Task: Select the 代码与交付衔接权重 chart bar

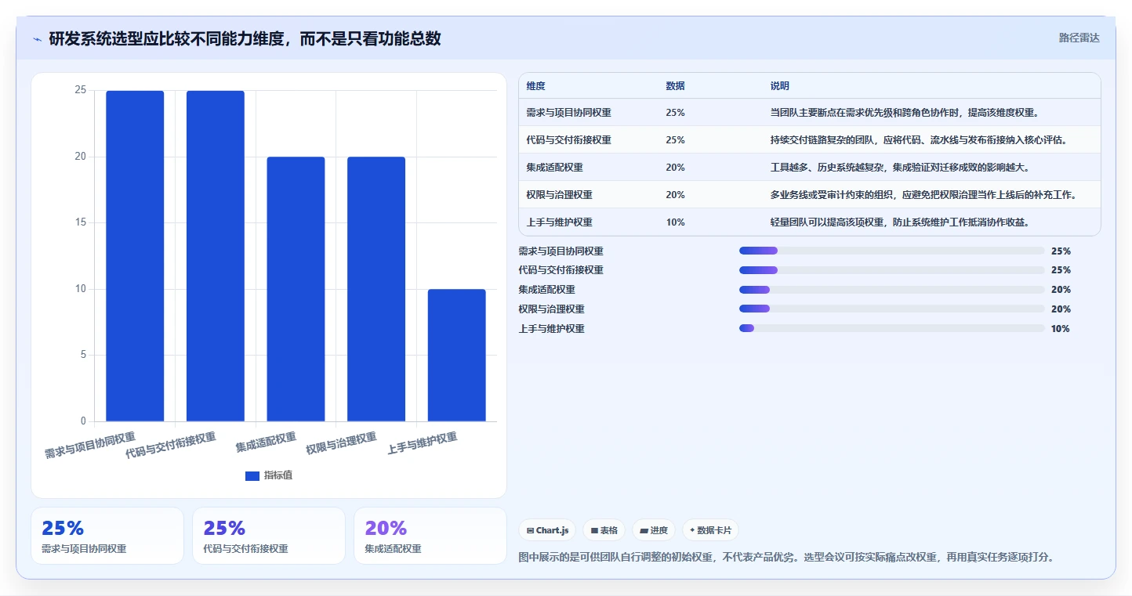Action: [x=216, y=256]
